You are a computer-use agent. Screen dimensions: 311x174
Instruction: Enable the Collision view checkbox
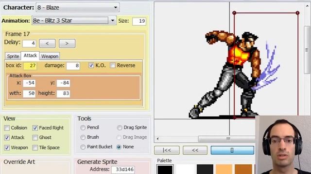tap(7, 128)
